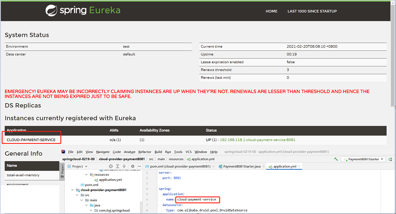Open the Navigate menu
Screen dimensions: 396x214
[103, 152]
